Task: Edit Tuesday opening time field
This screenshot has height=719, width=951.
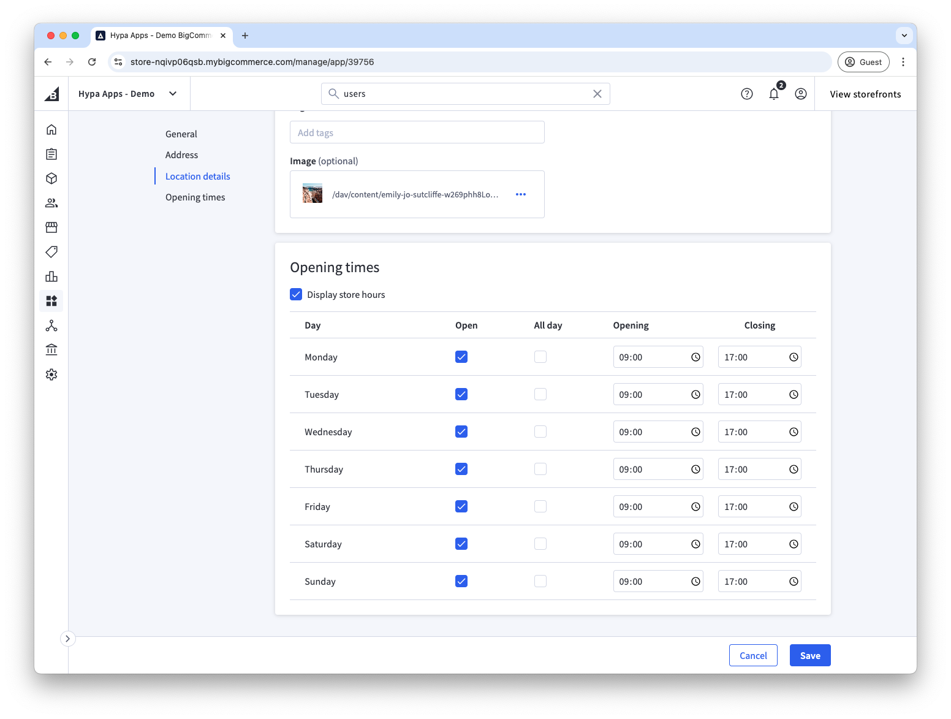Action: click(658, 395)
